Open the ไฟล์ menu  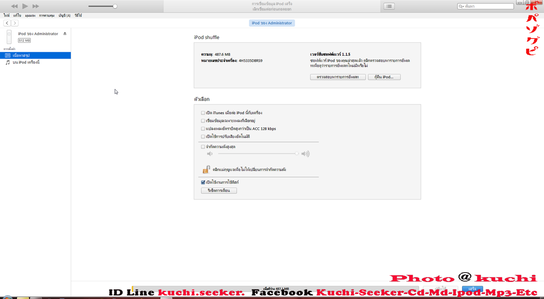(6, 15)
